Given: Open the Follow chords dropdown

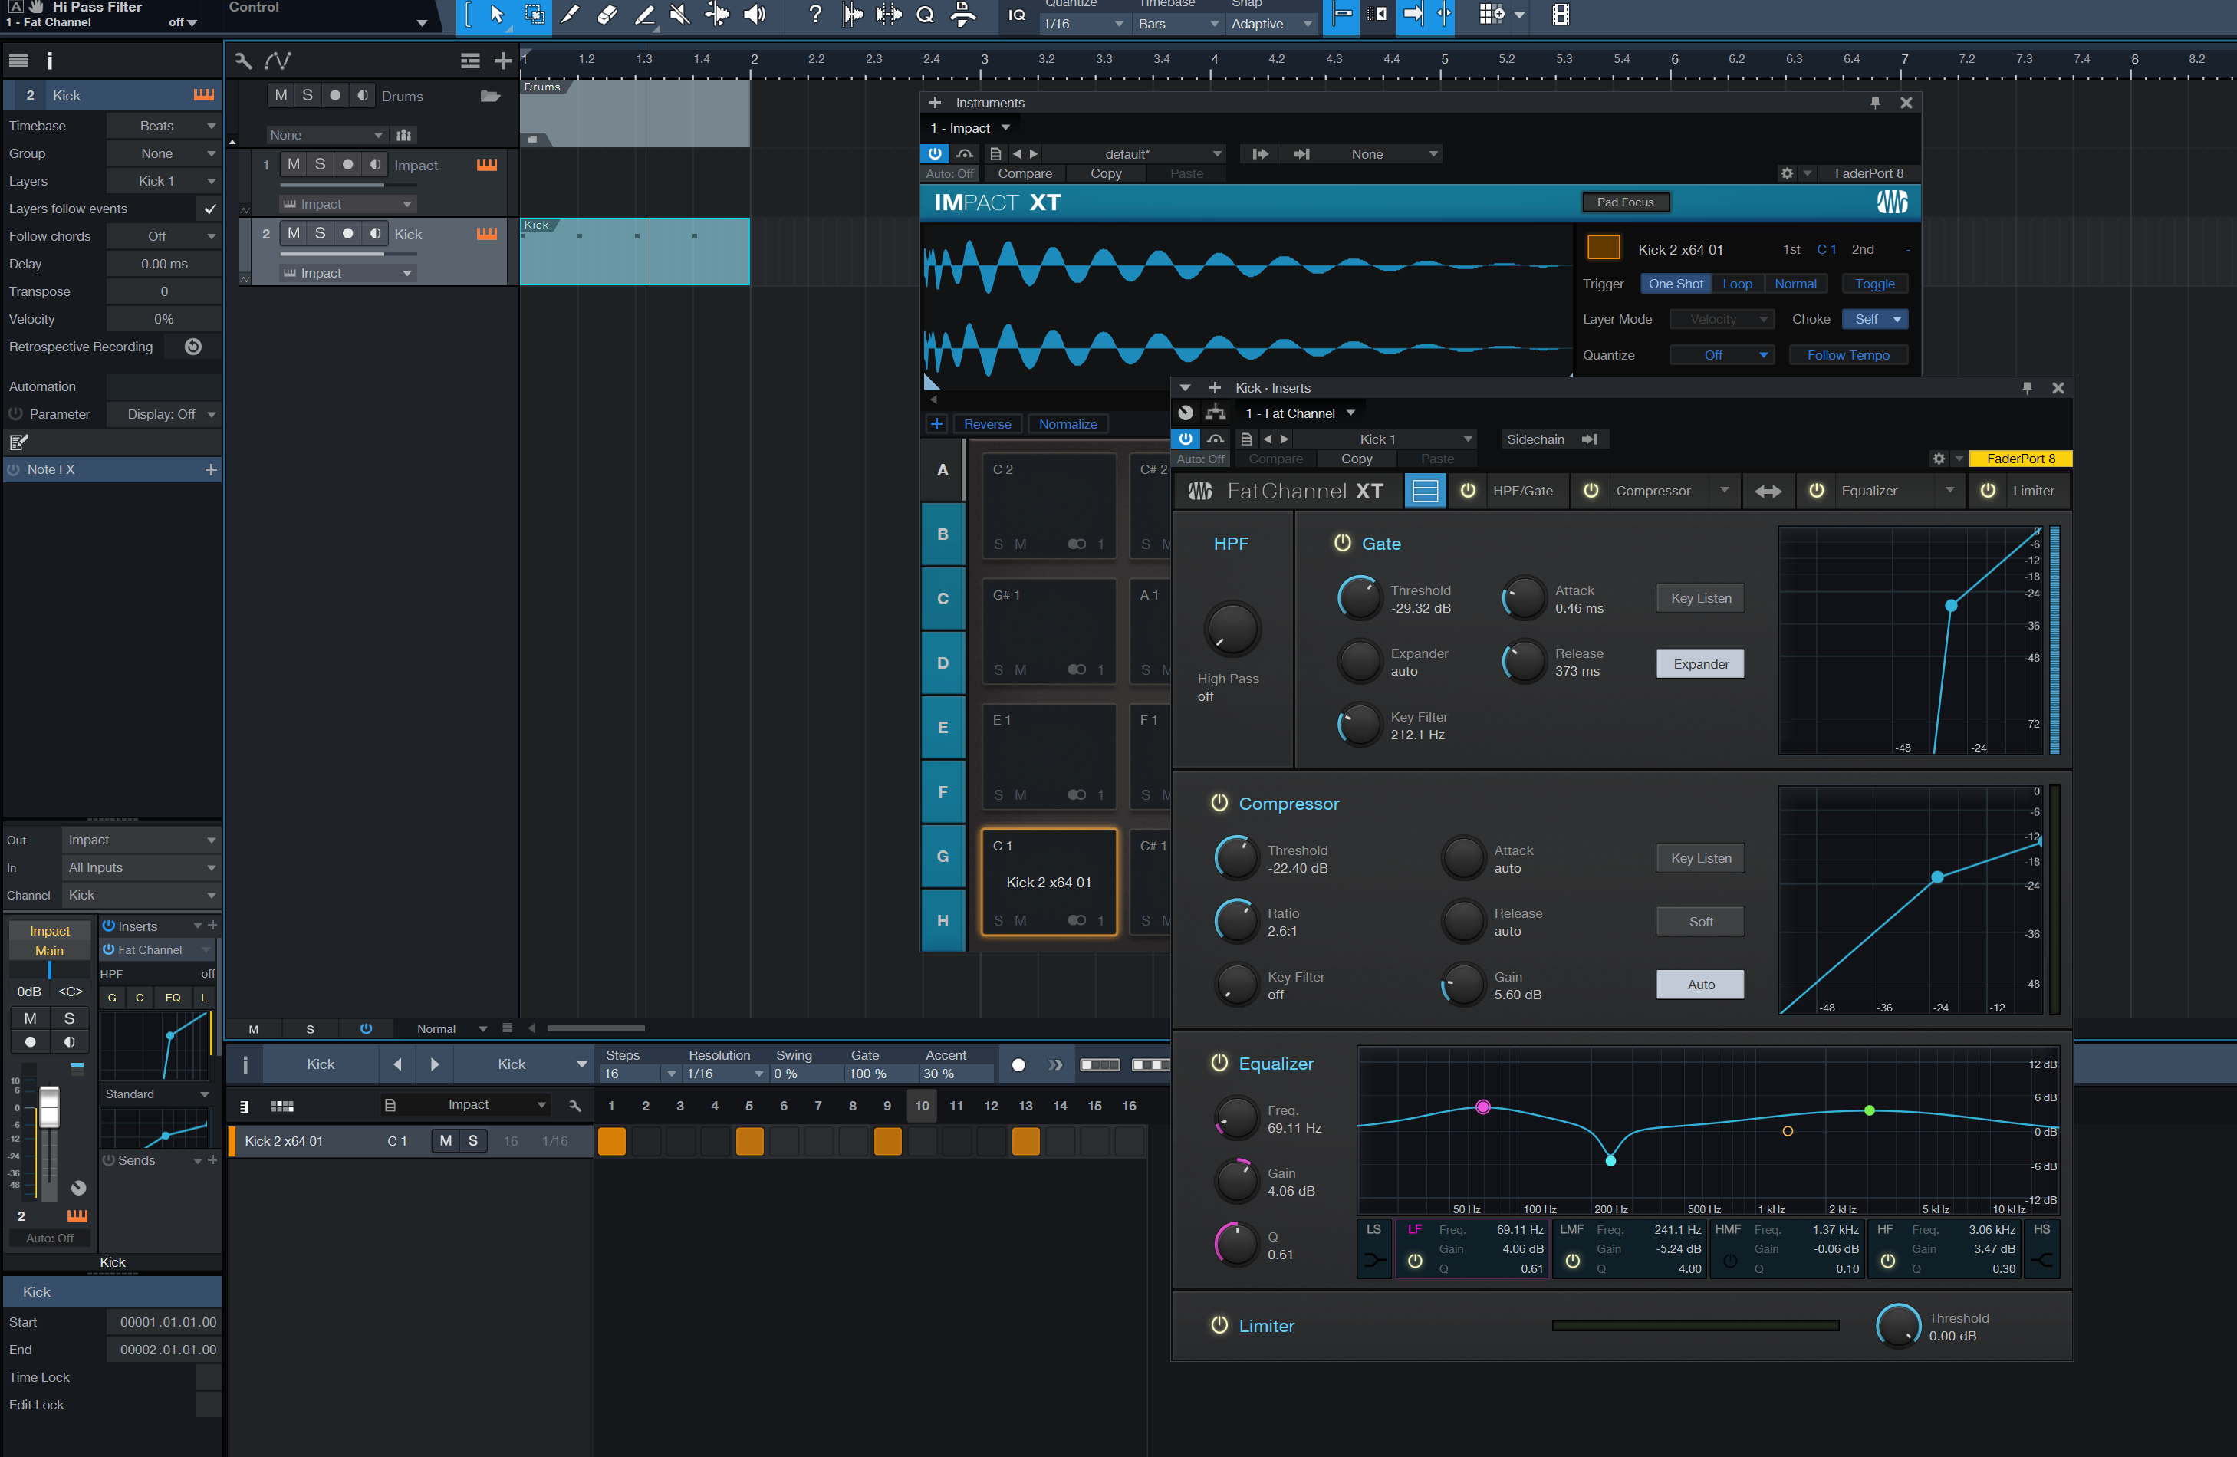Looking at the screenshot, I should pyautogui.click(x=163, y=237).
